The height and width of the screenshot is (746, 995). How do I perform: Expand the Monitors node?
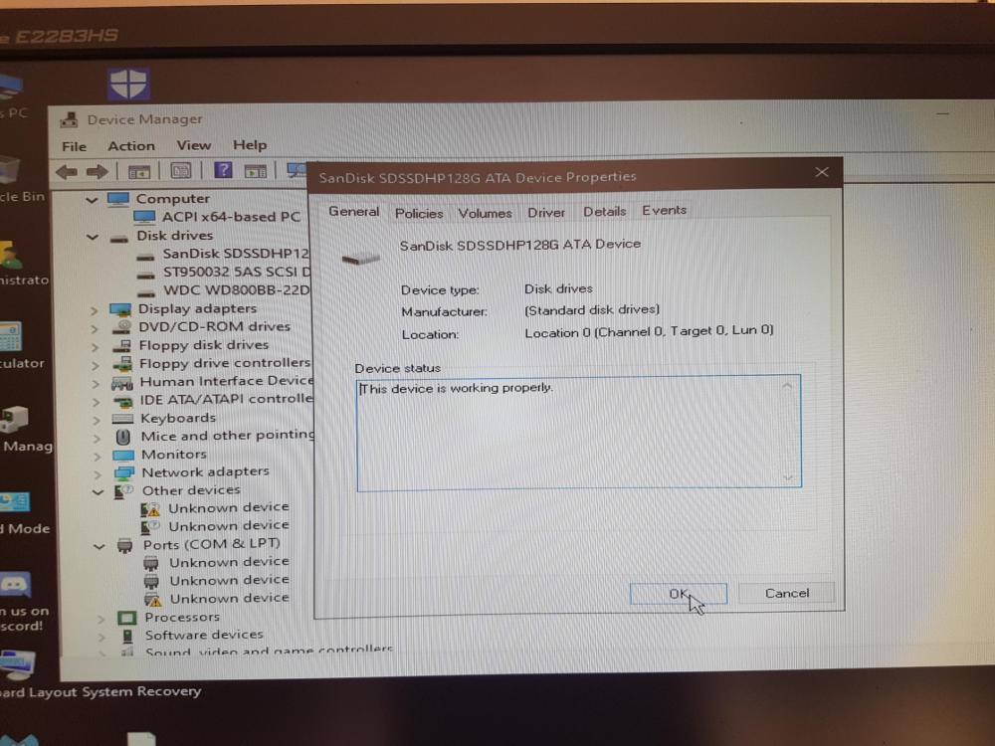coord(98,457)
